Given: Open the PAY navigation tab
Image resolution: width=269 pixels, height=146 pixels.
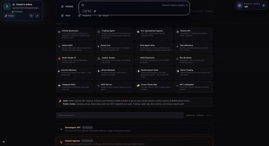Looking at the screenshot, I should click(x=66, y=15).
